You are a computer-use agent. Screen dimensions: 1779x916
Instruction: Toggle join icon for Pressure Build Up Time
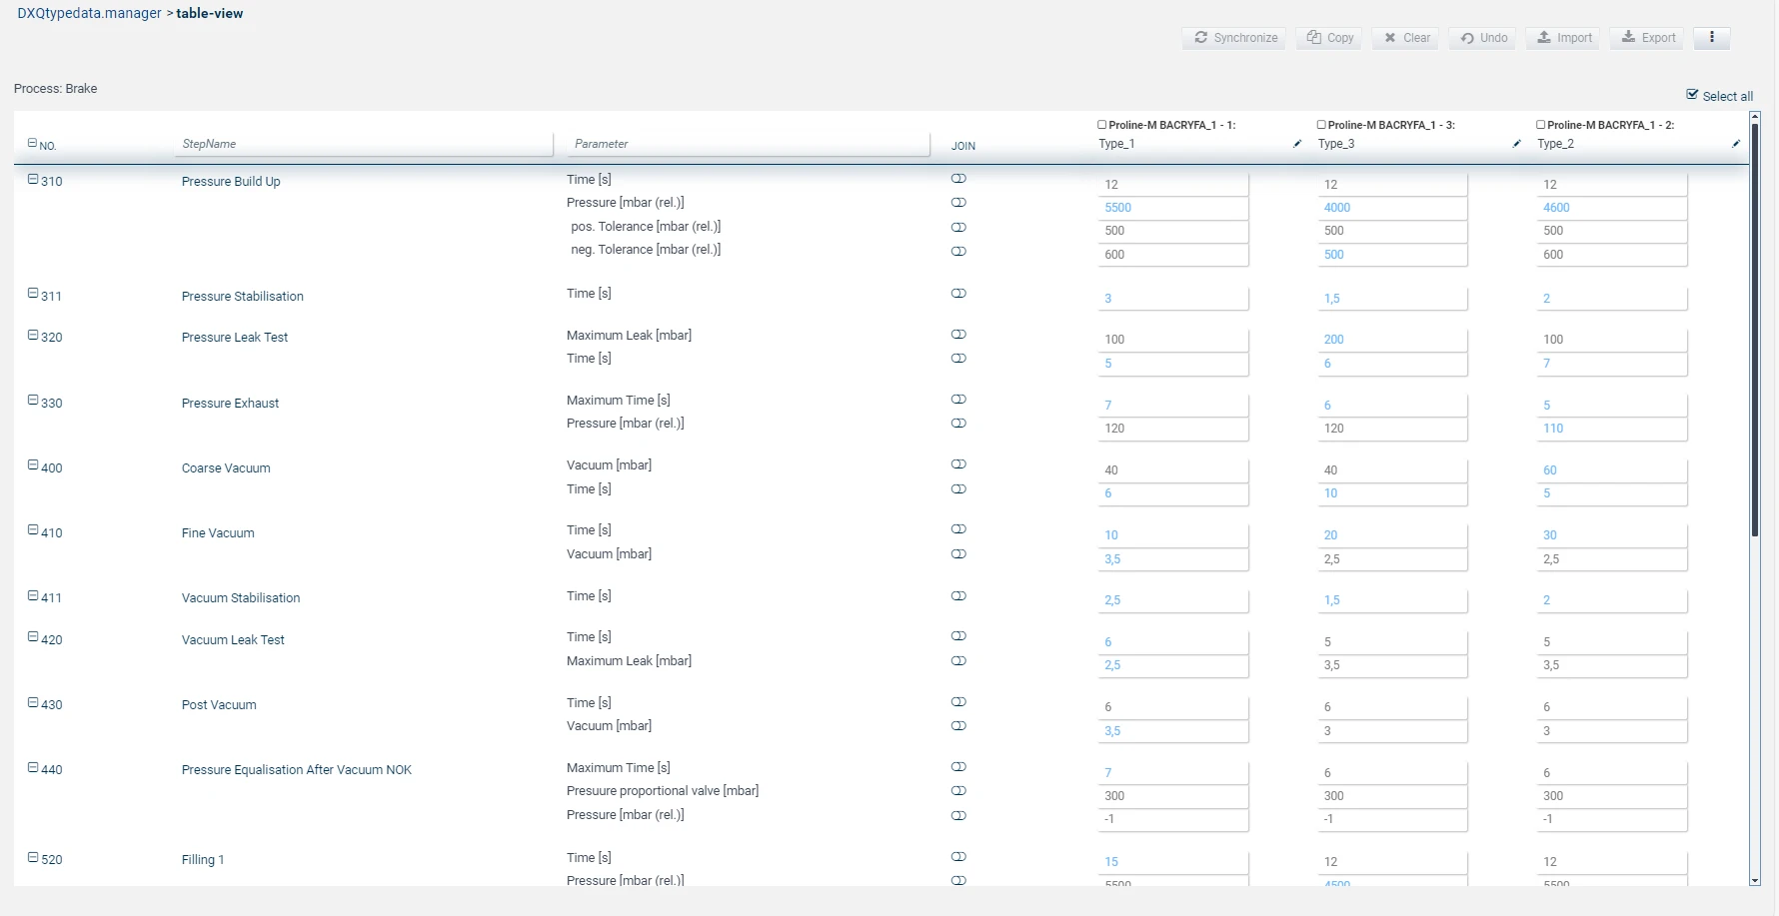(x=958, y=179)
